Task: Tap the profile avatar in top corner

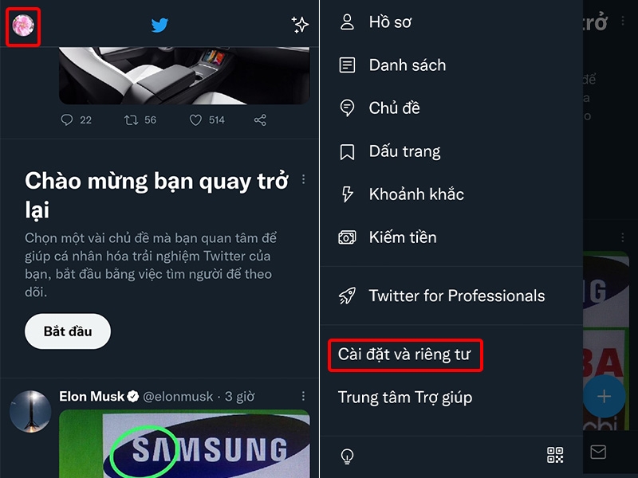Action: coord(24,25)
